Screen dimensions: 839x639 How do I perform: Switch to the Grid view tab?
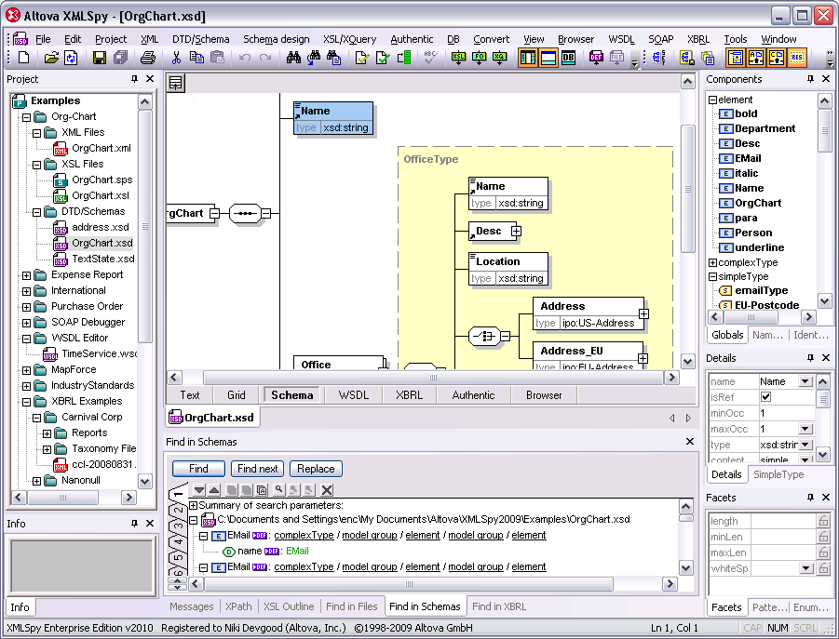237,395
